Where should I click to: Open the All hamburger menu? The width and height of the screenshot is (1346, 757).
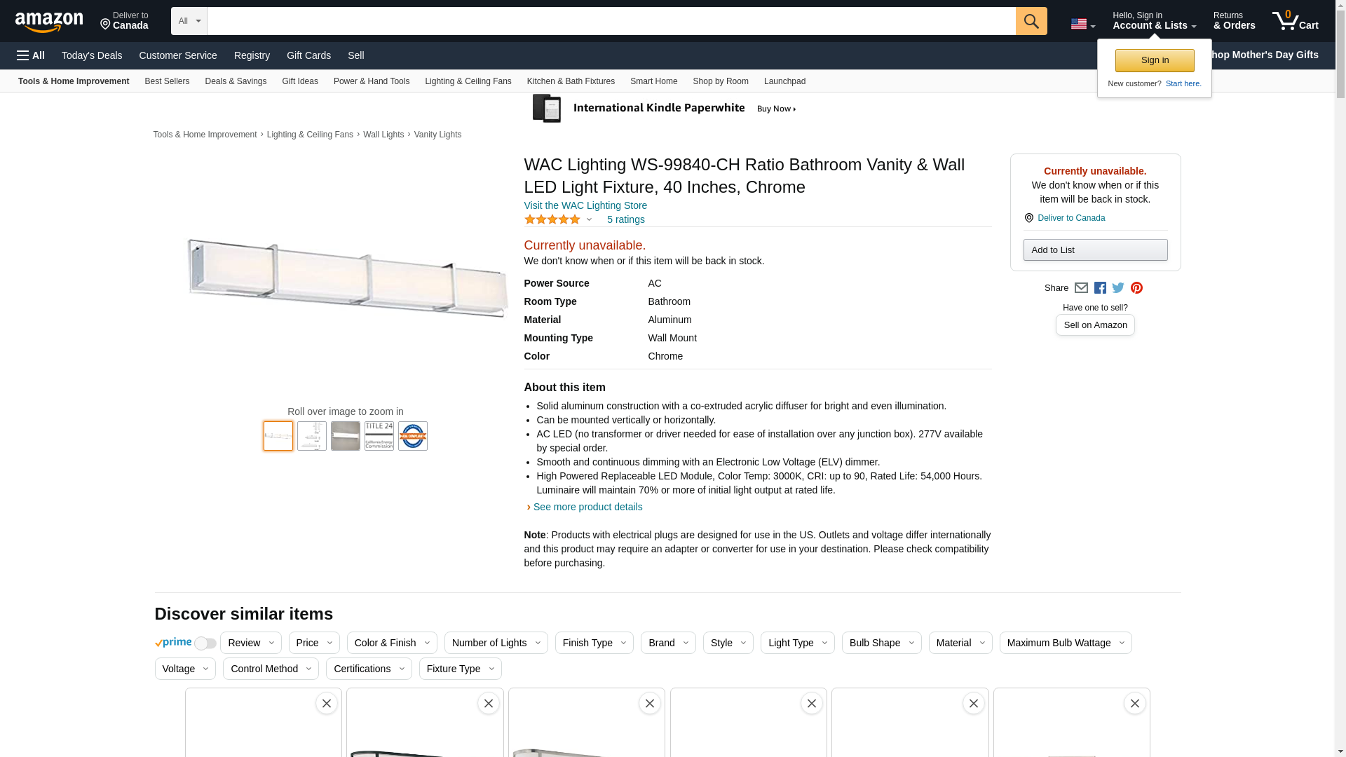coord(31,55)
